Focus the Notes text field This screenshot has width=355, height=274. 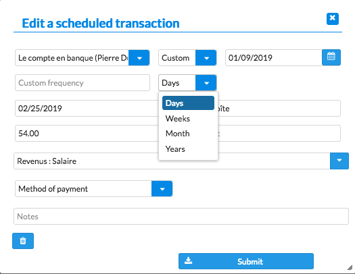tap(181, 217)
